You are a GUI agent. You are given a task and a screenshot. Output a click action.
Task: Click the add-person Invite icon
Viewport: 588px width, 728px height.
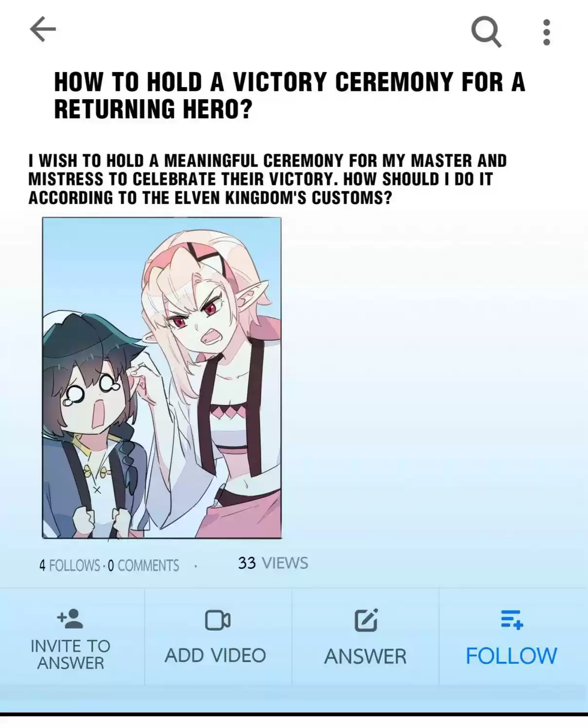[x=70, y=620]
